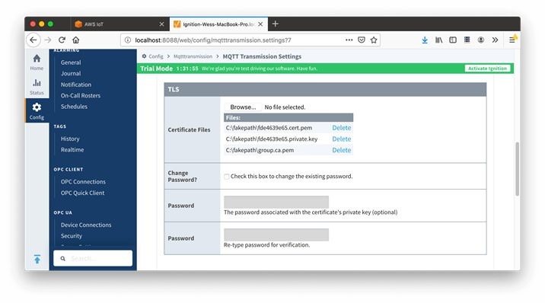Image resolution: width=545 pixels, height=303 pixels.
Task: Reload the page with the refresh icon
Action: pyautogui.click(x=62, y=40)
